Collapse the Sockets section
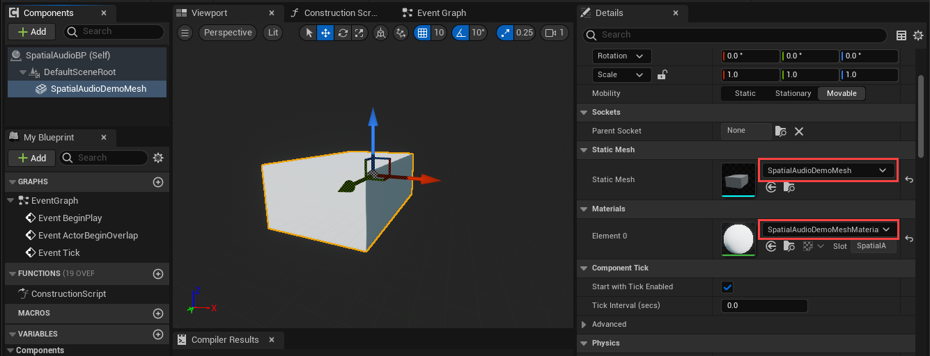This screenshot has width=930, height=356. point(584,113)
